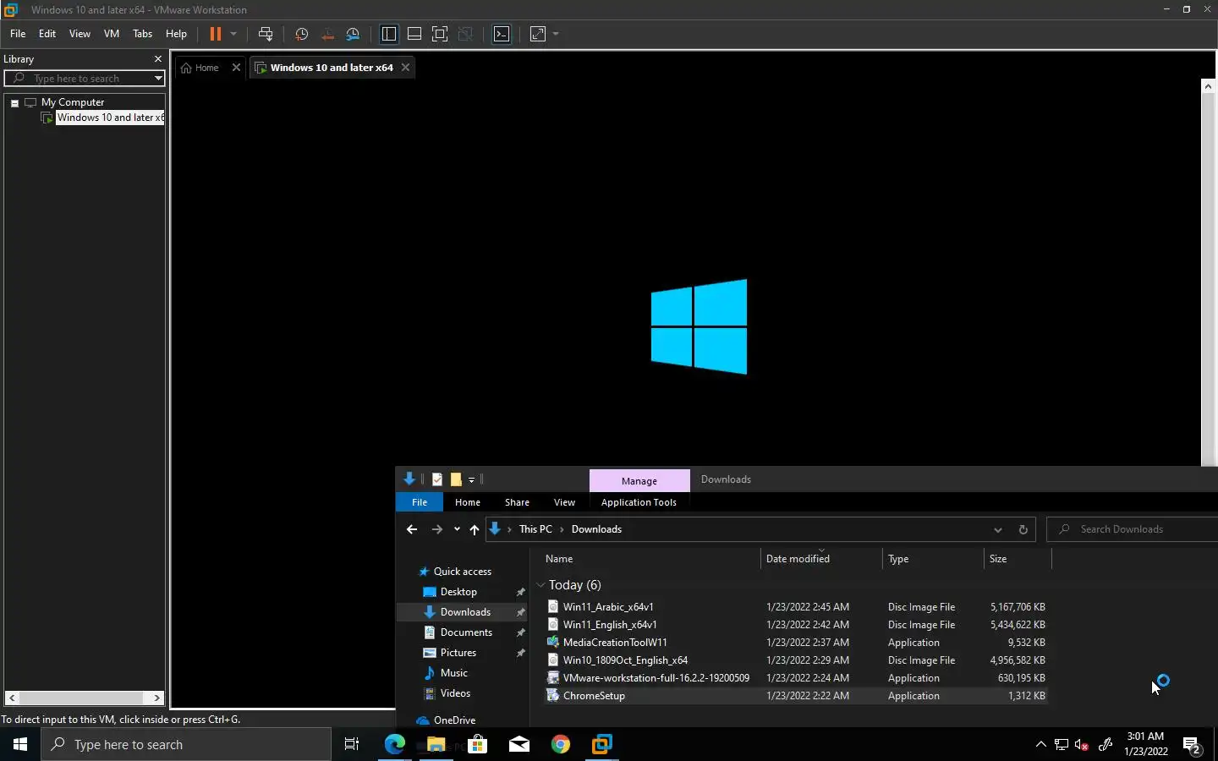Viewport: 1218px width, 761px height.
Task: Sort files by the Type column
Action: 898,559
